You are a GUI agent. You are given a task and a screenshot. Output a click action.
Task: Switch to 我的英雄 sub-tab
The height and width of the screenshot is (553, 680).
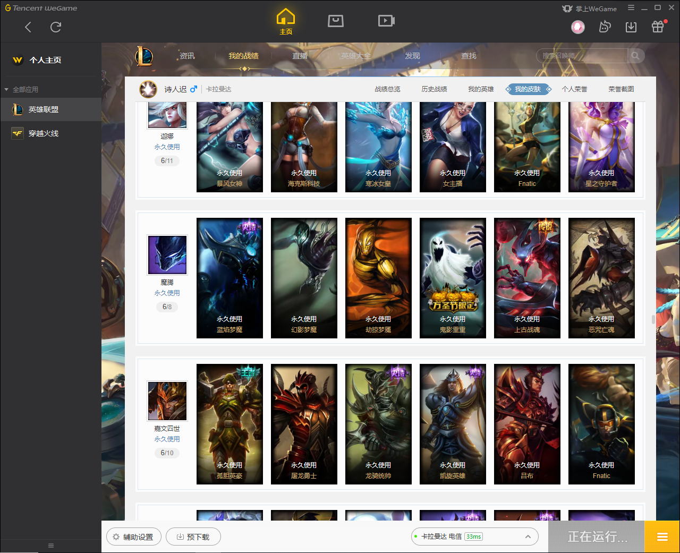(481, 89)
